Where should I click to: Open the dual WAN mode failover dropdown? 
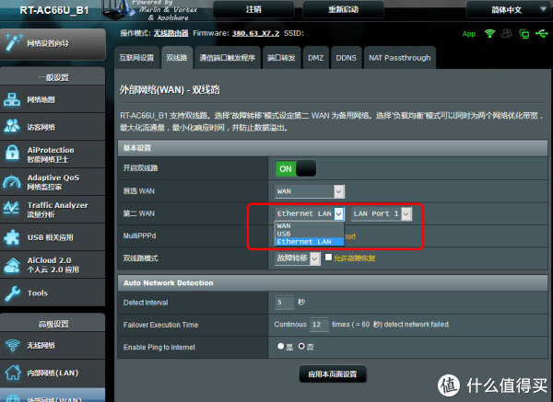click(x=298, y=258)
